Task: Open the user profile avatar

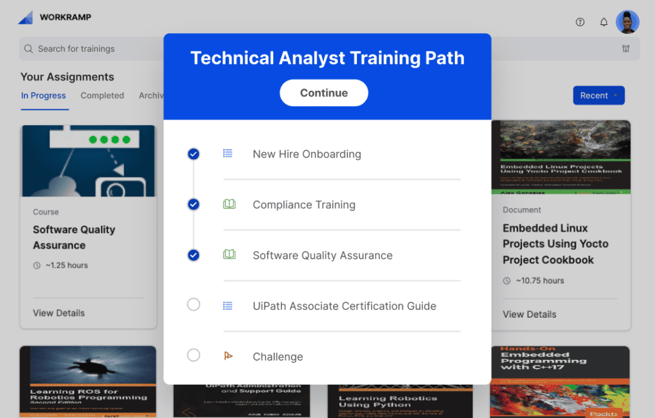Action: 627,22
